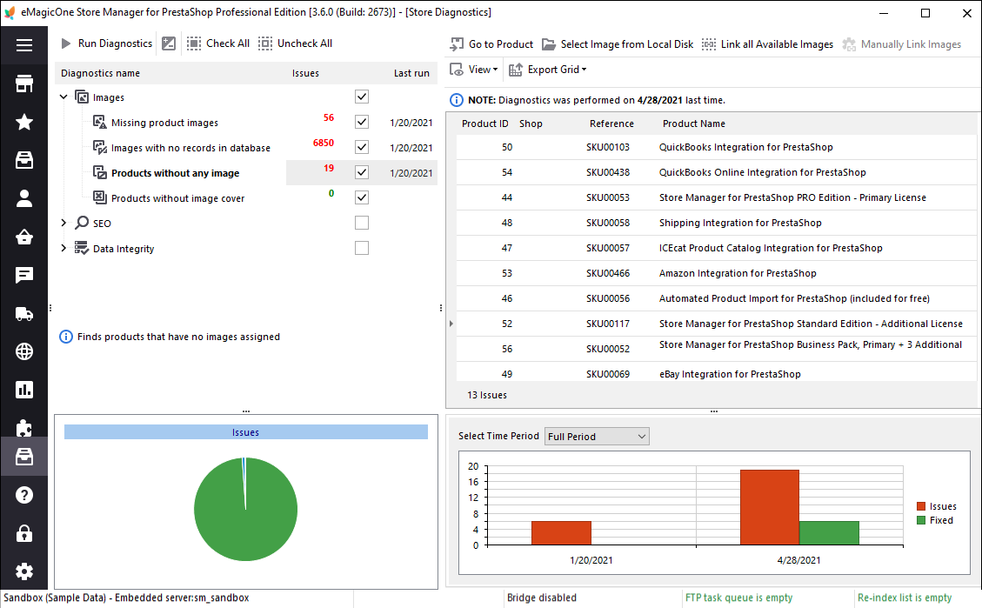Uncheck Products without image cover checkbox

point(361,197)
